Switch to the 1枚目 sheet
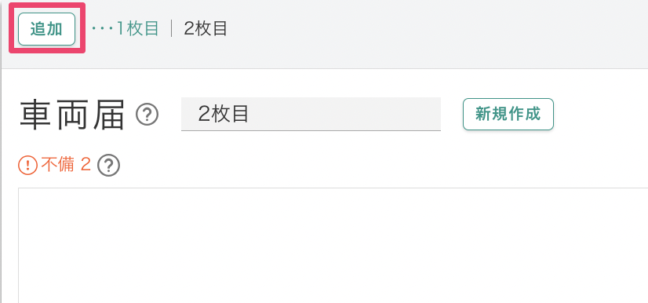Image resolution: width=648 pixels, height=303 pixels. [x=137, y=28]
